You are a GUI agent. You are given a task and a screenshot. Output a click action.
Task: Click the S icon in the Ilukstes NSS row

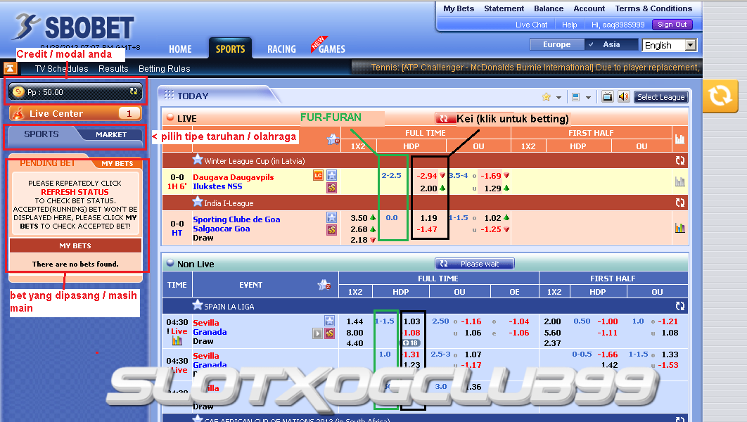pyautogui.click(x=331, y=188)
